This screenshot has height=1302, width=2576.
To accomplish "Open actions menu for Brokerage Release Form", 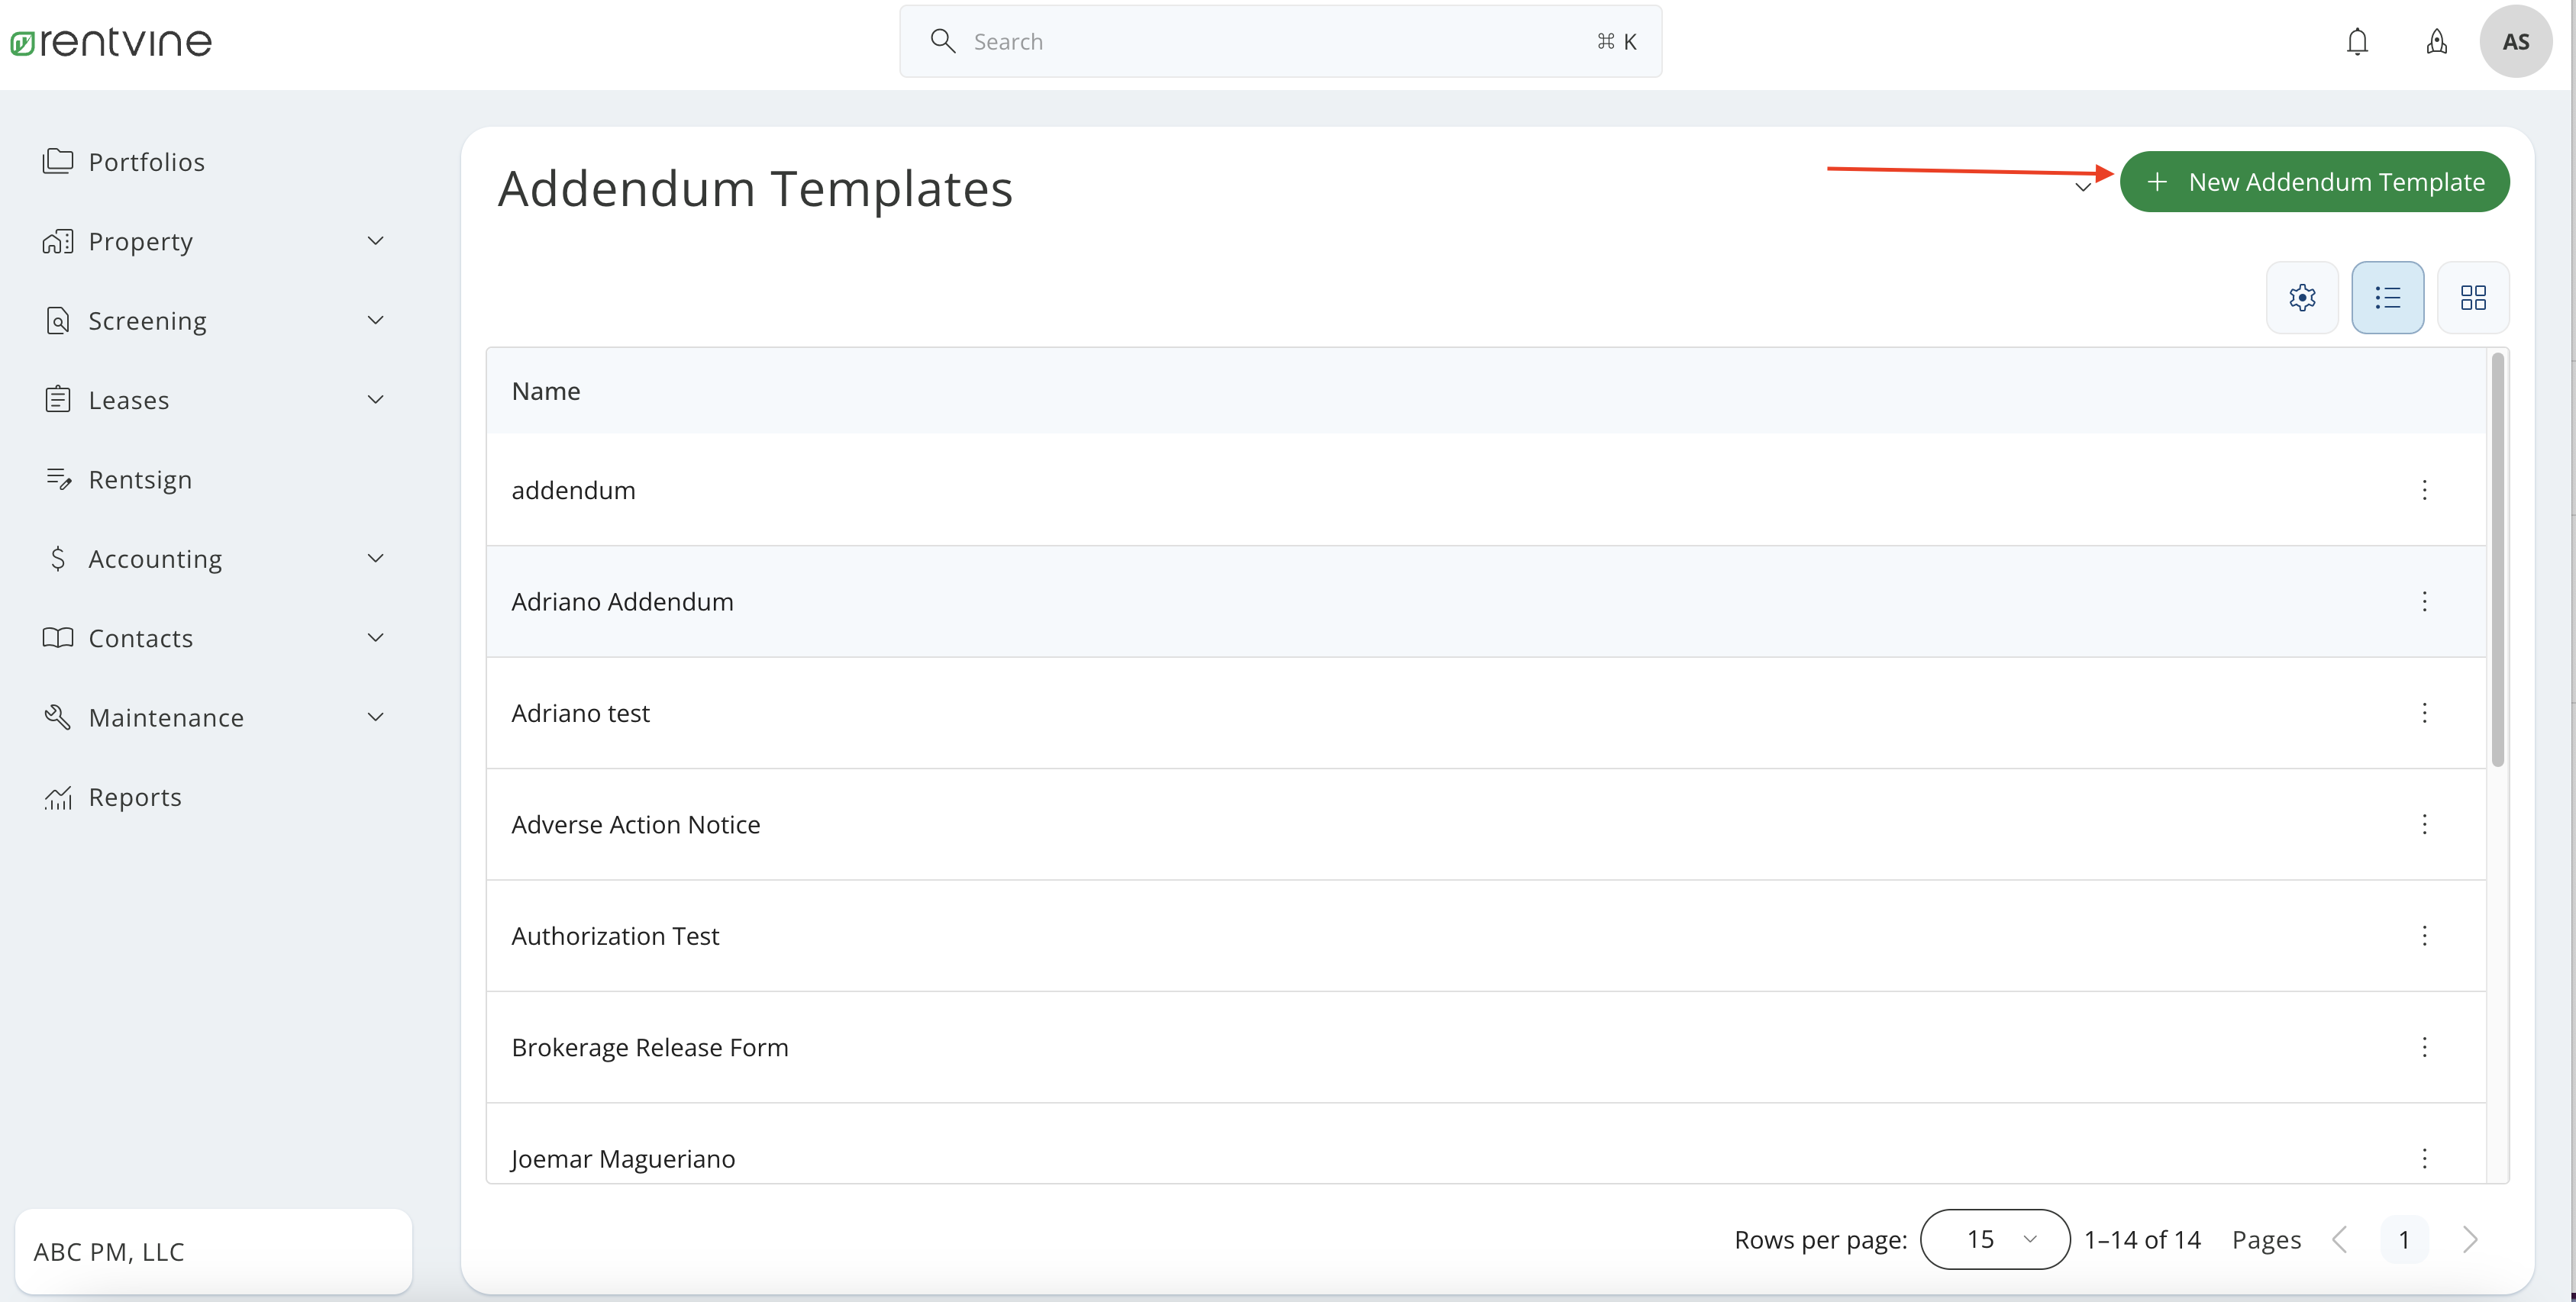I will 2425,1046.
